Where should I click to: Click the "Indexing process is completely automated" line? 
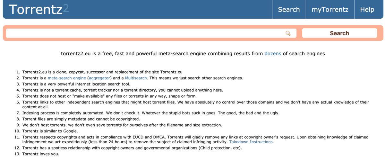point(151,113)
